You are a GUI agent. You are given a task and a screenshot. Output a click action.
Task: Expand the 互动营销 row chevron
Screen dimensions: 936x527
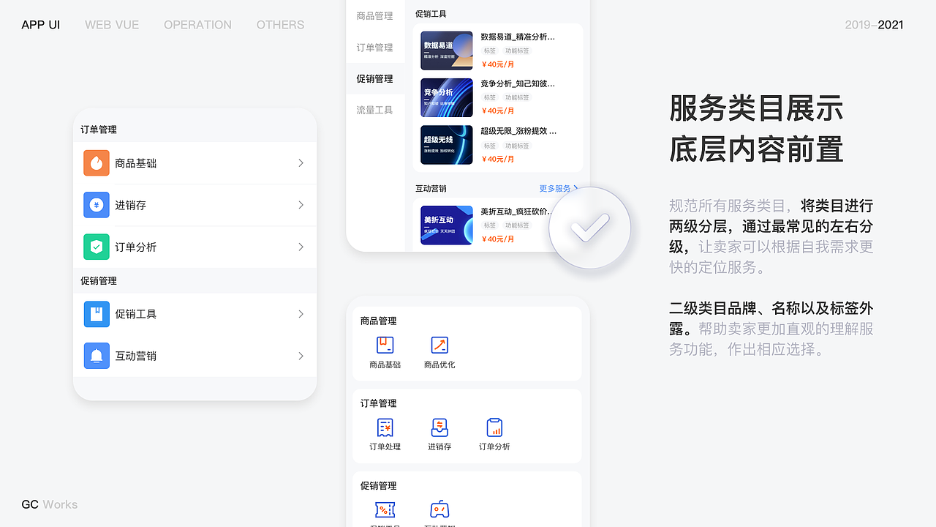[x=301, y=356]
